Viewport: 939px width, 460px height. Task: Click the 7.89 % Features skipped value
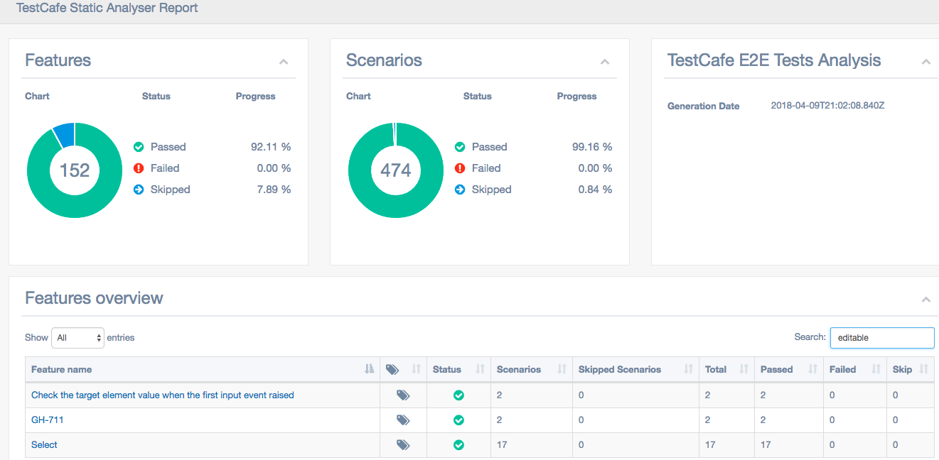click(x=274, y=190)
